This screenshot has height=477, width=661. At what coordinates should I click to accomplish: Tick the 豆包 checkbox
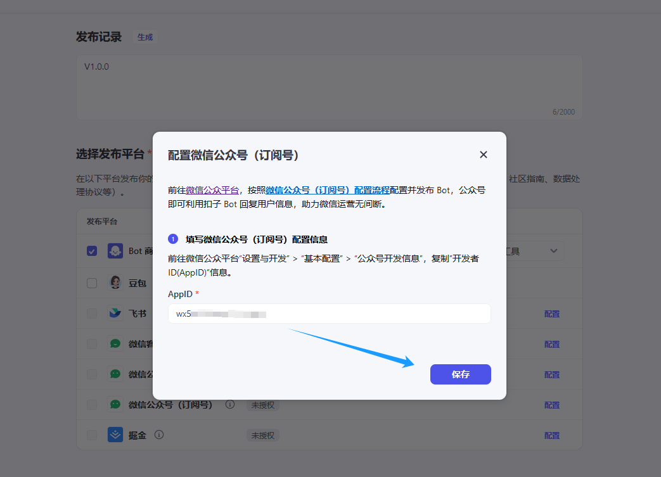[x=92, y=283]
